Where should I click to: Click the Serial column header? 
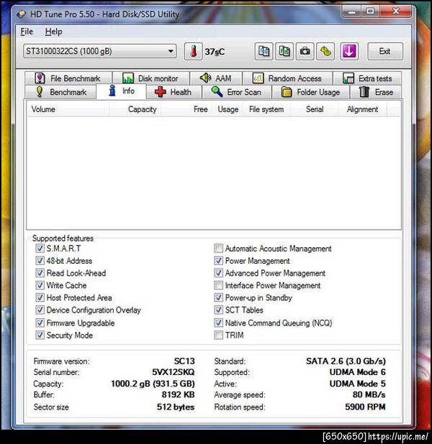tap(315, 109)
